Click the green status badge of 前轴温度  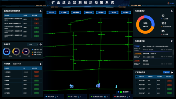pos(36,80)
